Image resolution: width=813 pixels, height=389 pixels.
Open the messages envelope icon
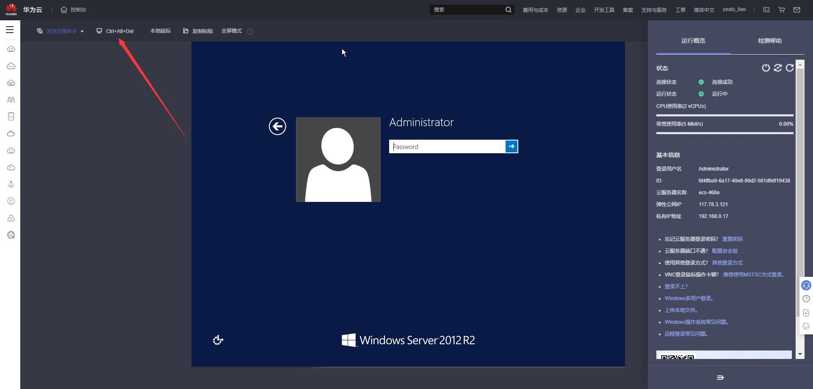797,10
